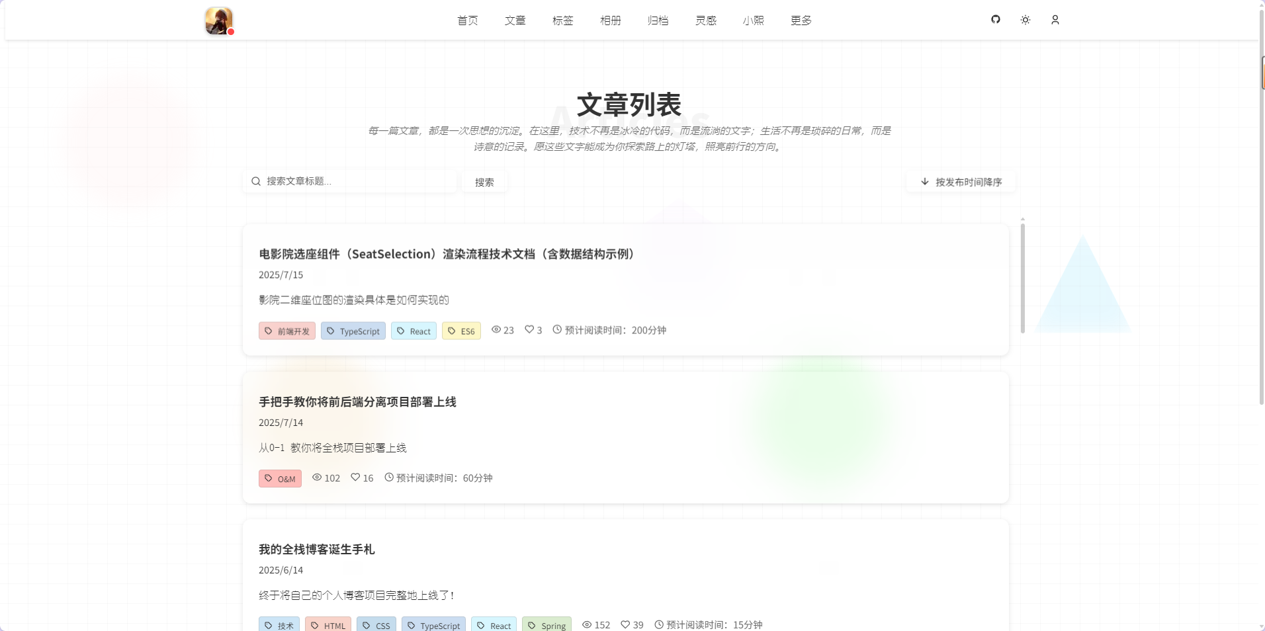1265x631 pixels.
Task: Like the deployment article via heart icon
Action: pos(355,478)
